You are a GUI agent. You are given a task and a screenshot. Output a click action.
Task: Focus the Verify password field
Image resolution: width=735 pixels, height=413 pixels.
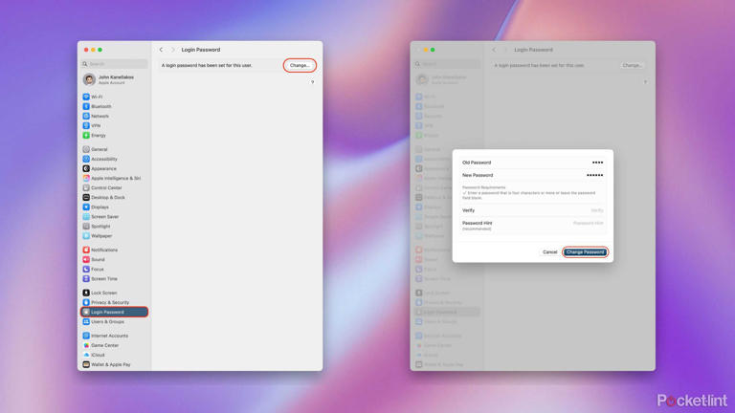565,210
